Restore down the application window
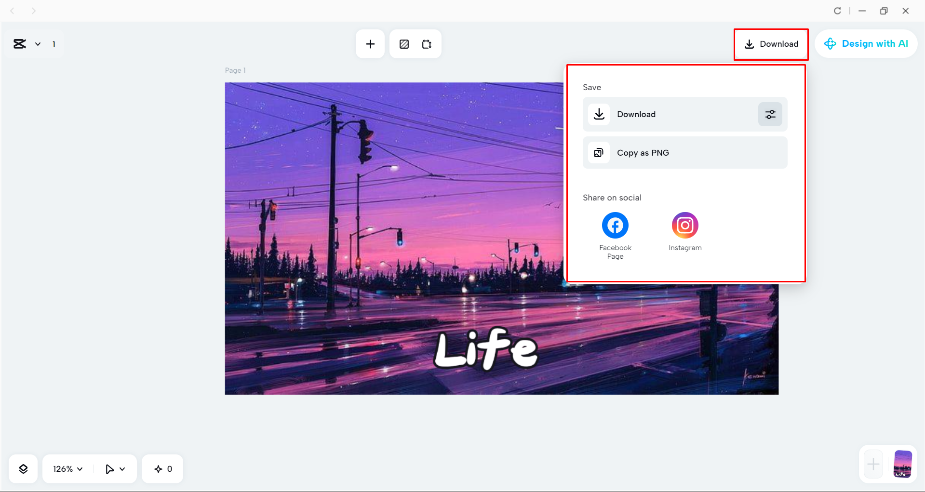This screenshot has width=925, height=492. pyautogui.click(x=884, y=11)
